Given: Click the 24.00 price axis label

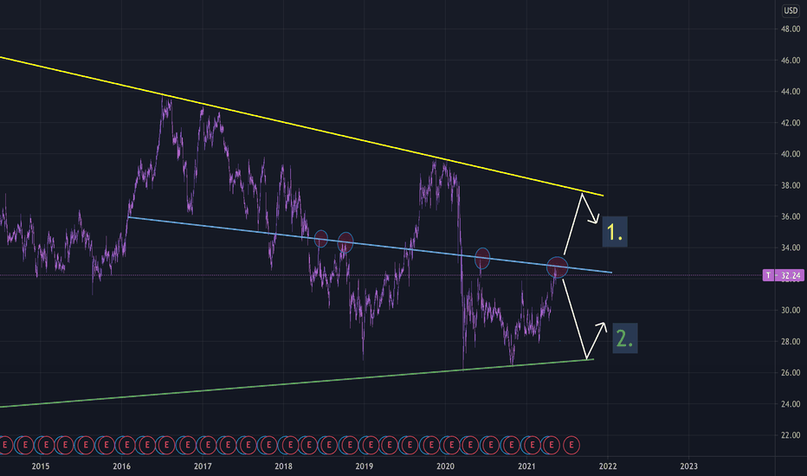Looking at the screenshot, I should point(791,403).
